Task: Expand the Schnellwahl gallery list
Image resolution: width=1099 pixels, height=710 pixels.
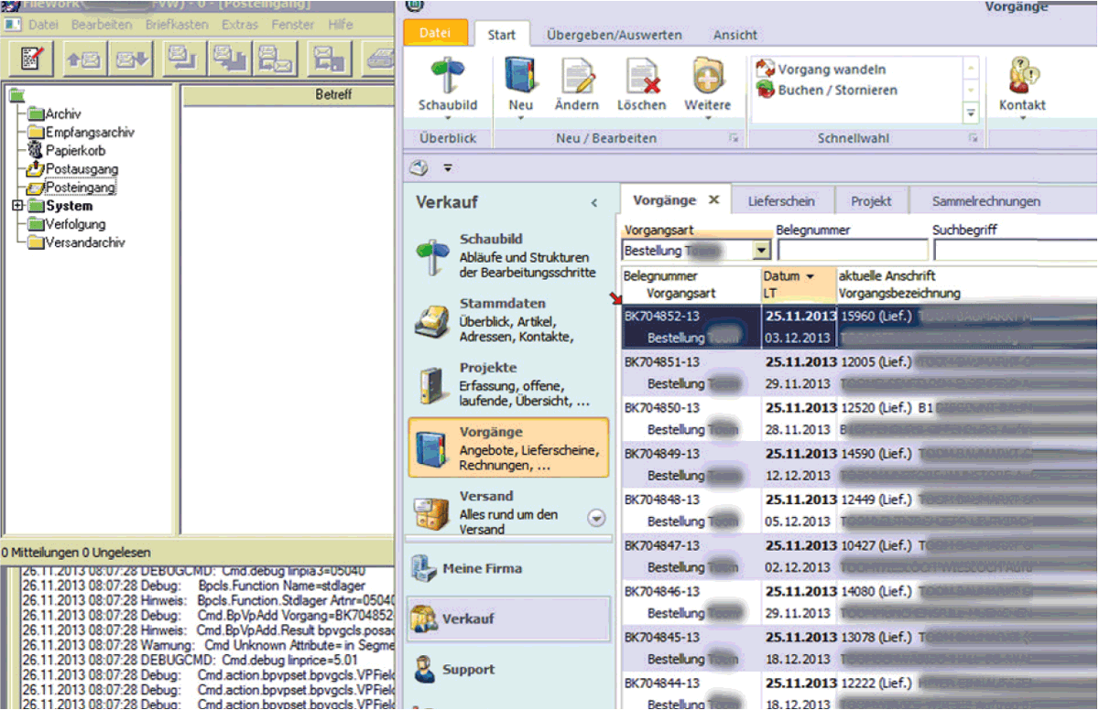Action: pos(971,113)
